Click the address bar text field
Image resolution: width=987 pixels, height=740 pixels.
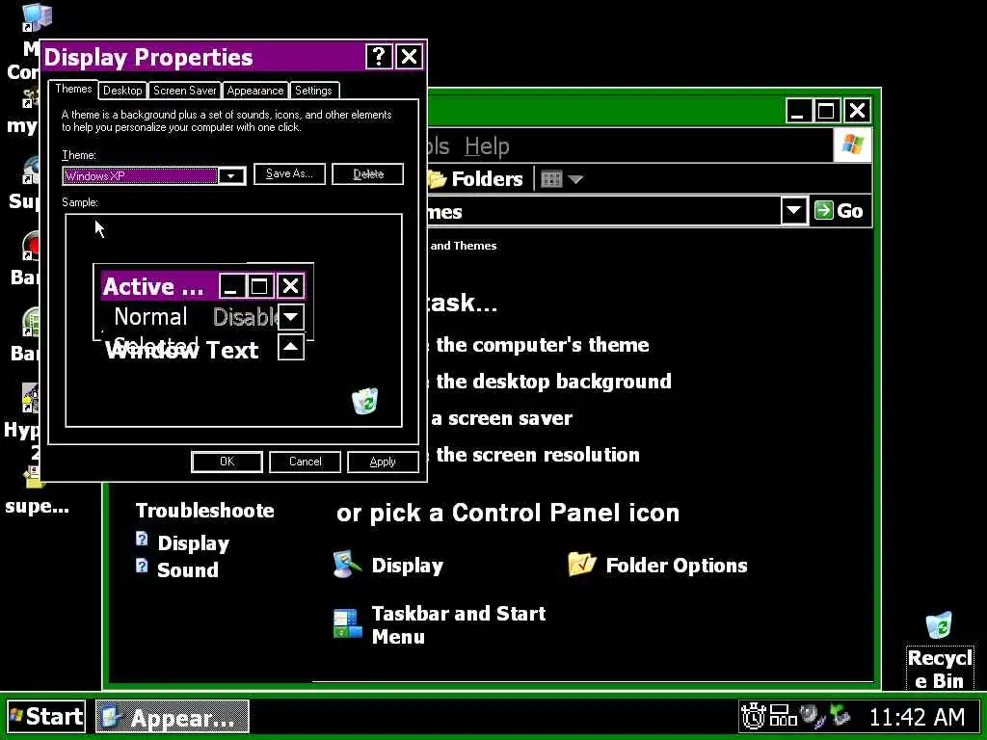coord(604,211)
